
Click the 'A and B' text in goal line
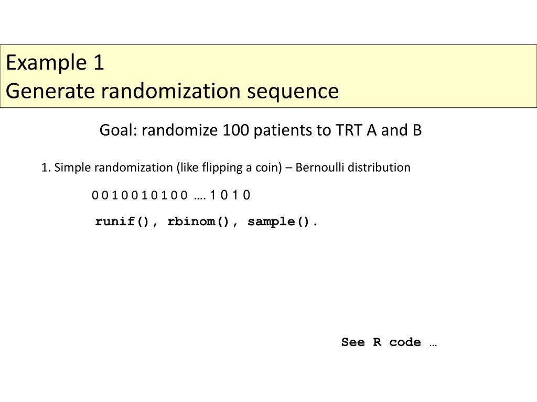(394, 130)
